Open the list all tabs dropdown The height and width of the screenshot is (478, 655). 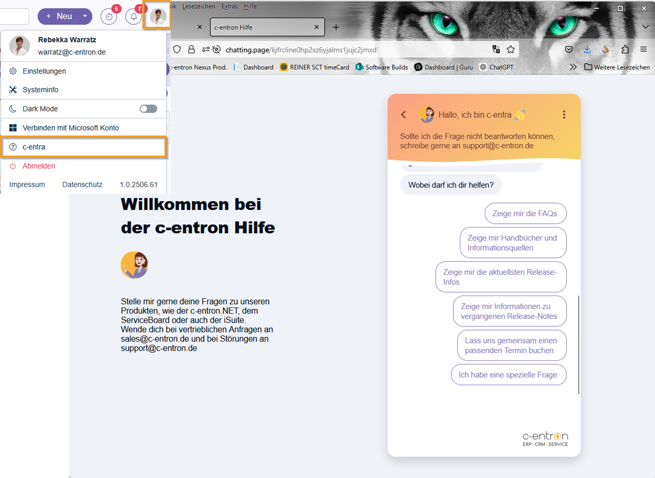pyautogui.click(x=645, y=27)
